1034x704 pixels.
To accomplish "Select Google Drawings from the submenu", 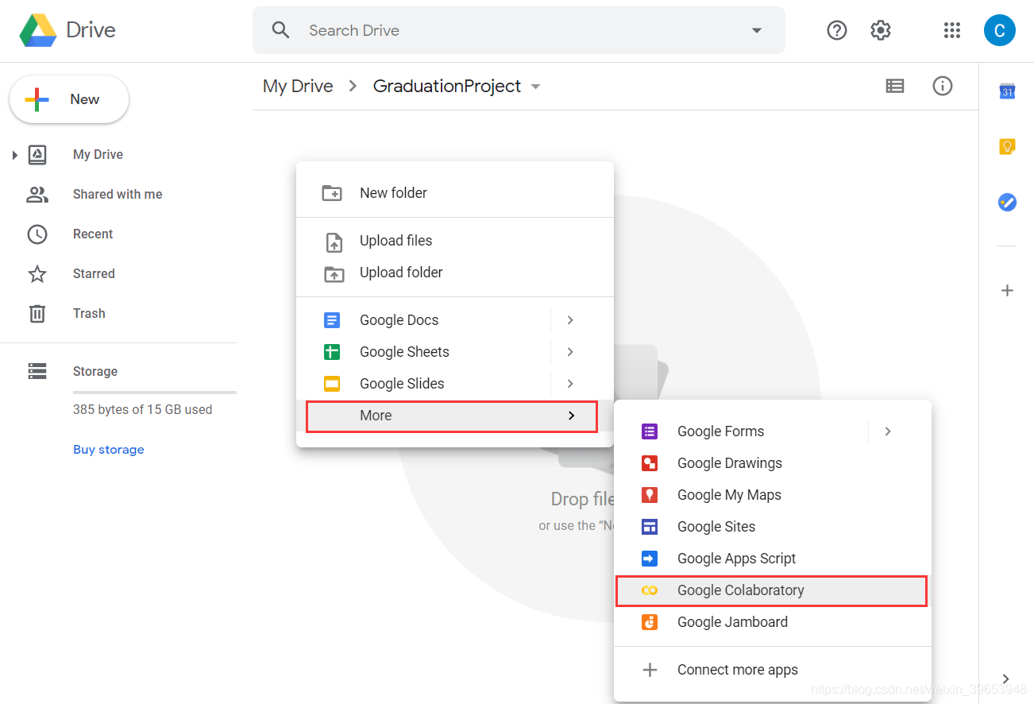I will [x=773, y=463].
